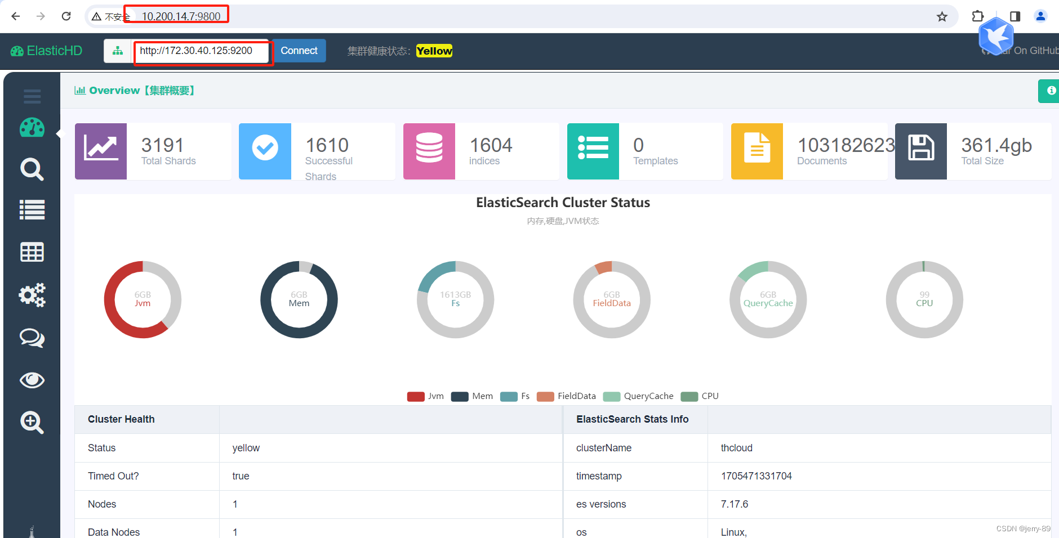The height and width of the screenshot is (538, 1059).
Task: Click the cluster sitemap icon beside URL field
Action: (x=117, y=51)
